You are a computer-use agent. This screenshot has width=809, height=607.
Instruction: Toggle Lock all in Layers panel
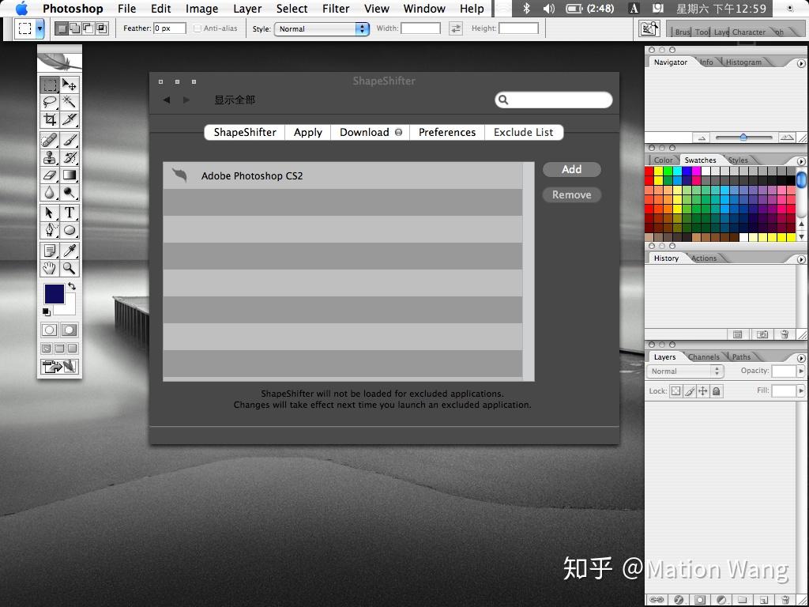[x=716, y=391]
